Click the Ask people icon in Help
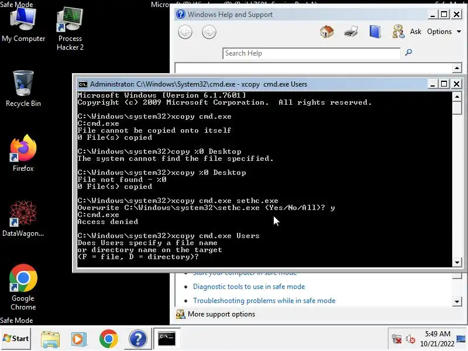 [398, 32]
